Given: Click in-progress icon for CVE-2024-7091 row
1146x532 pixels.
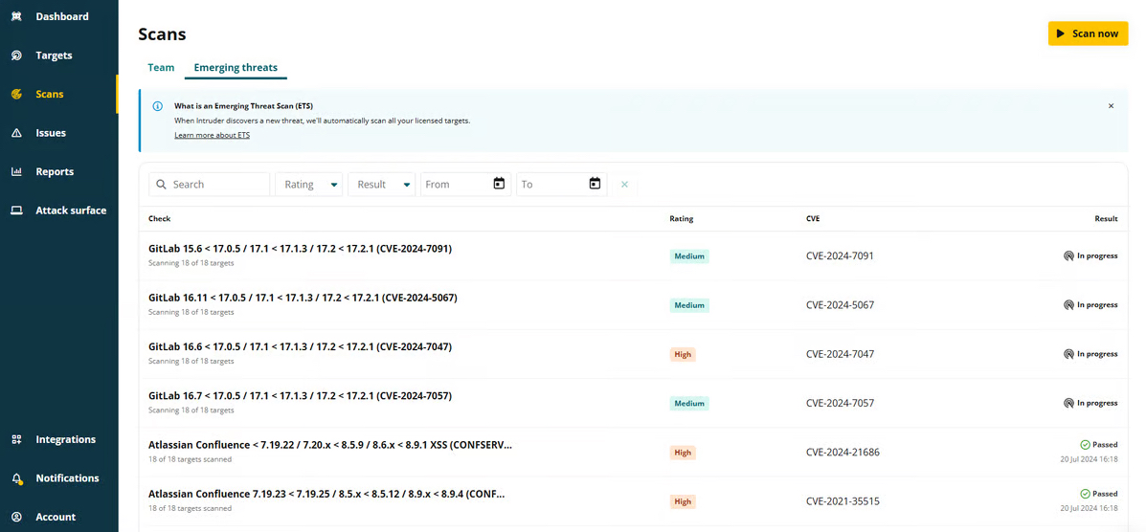Looking at the screenshot, I should tap(1068, 255).
